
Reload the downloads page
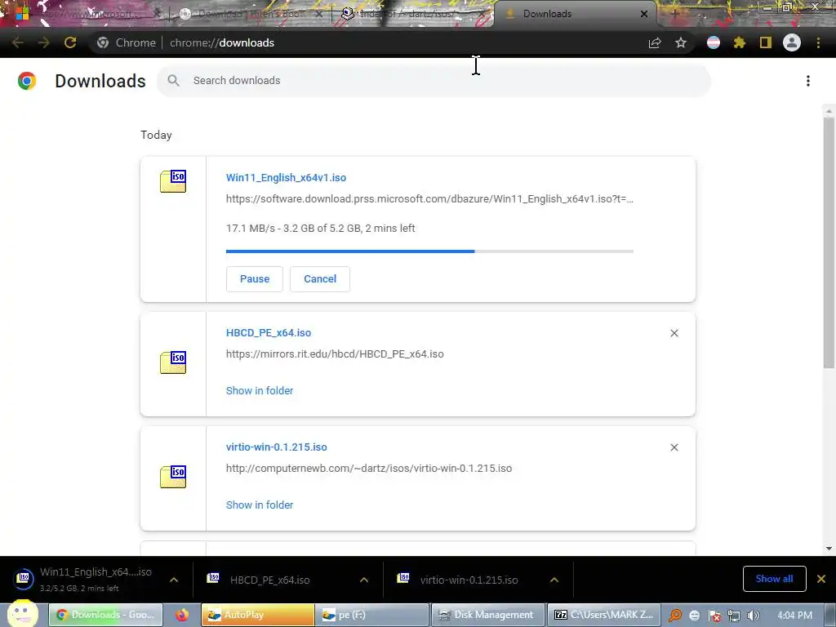click(x=70, y=42)
